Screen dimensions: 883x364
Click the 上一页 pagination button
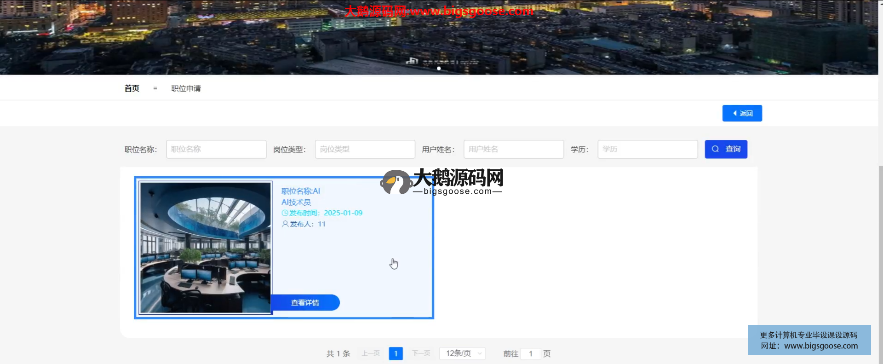click(371, 353)
